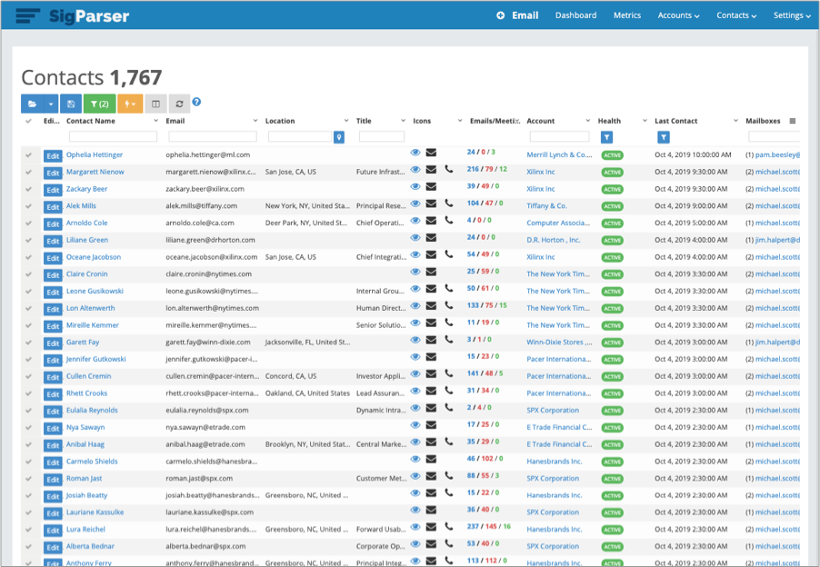This screenshot has height=567, width=820.
Task: Open the Settings menu
Action: pos(792,15)
